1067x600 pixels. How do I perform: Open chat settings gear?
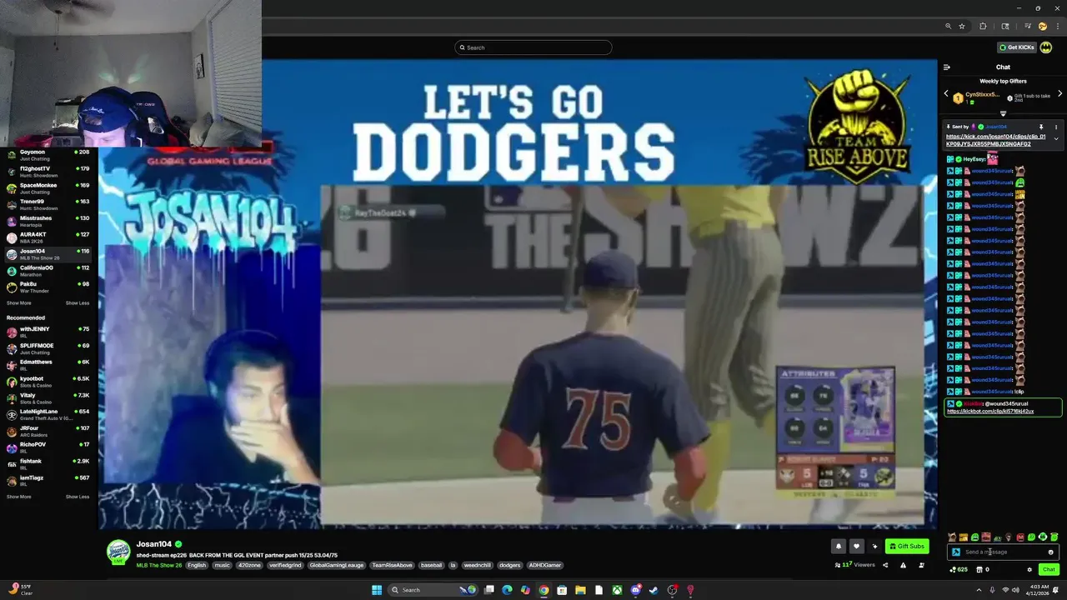tap(1029, 570)
